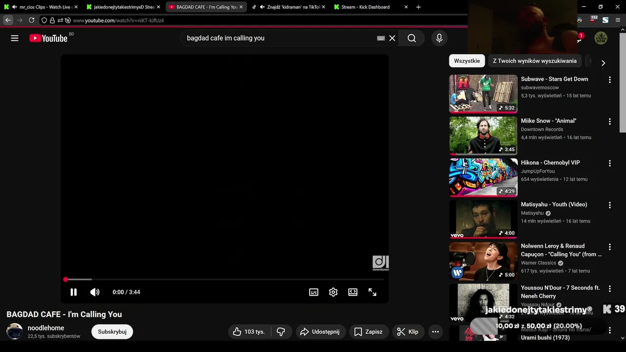Switch to theater mode
626x352 pixels.
click(x=353, y=292)
